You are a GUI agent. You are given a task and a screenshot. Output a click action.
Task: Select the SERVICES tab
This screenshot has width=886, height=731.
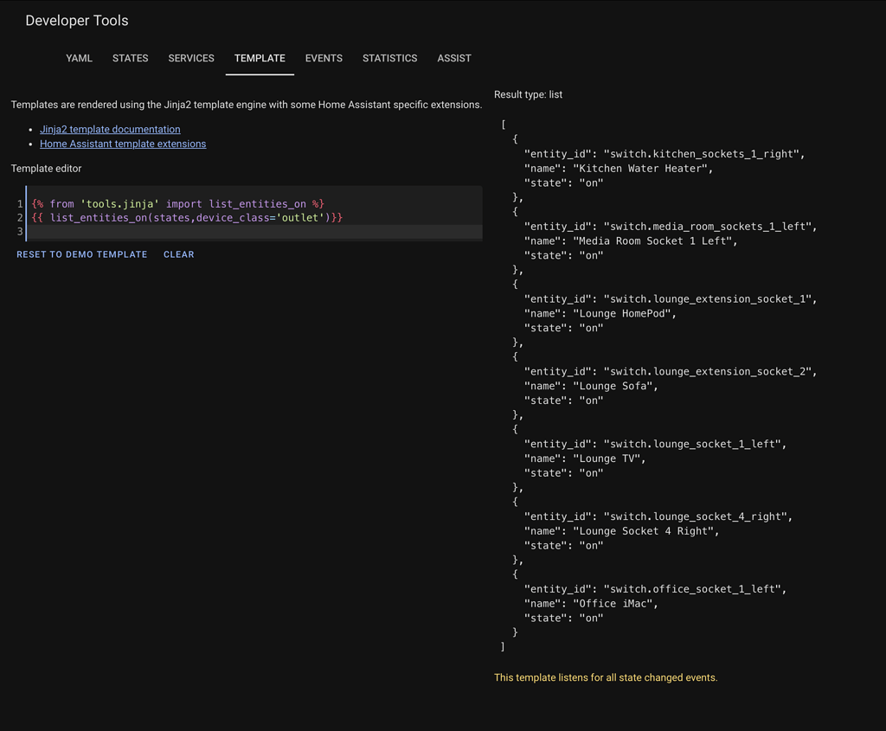[190, 58]
